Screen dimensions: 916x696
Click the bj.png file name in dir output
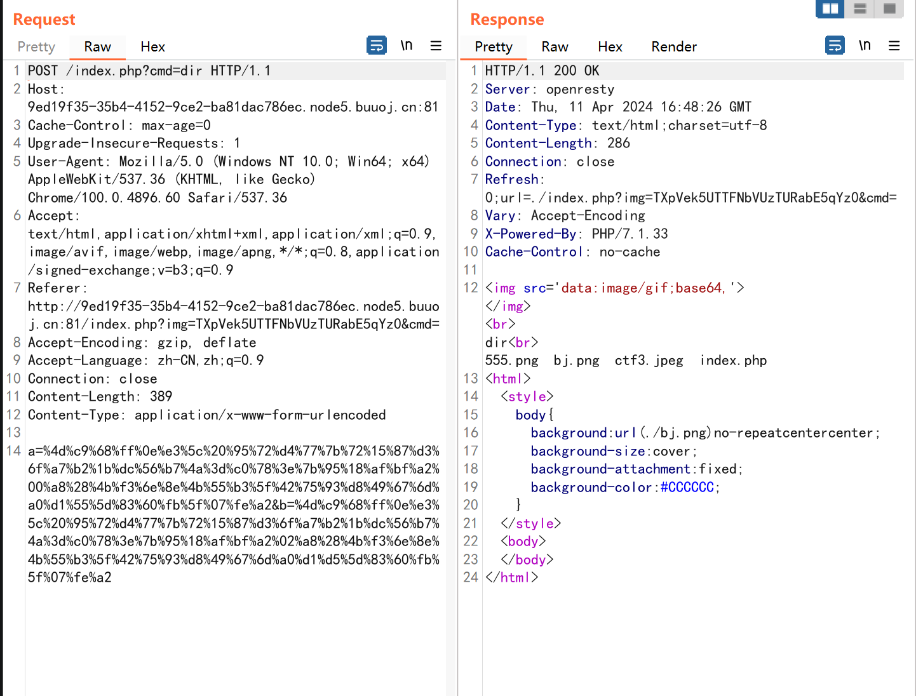pyautogui.click(x=576, y=360)
